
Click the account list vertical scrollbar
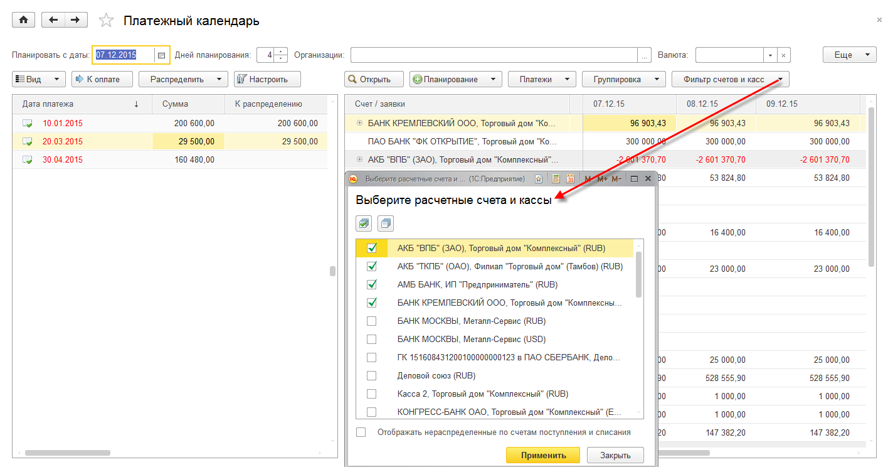pos(639,274)
